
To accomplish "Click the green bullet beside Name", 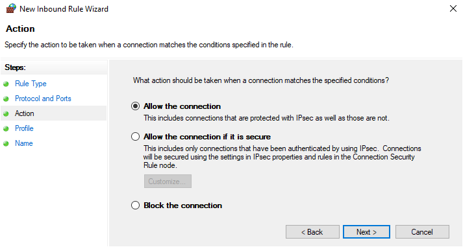I will tap(6, 143).
